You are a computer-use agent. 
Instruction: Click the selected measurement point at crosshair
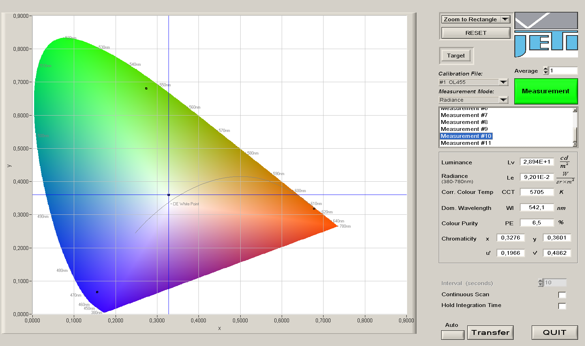(169, 195)
